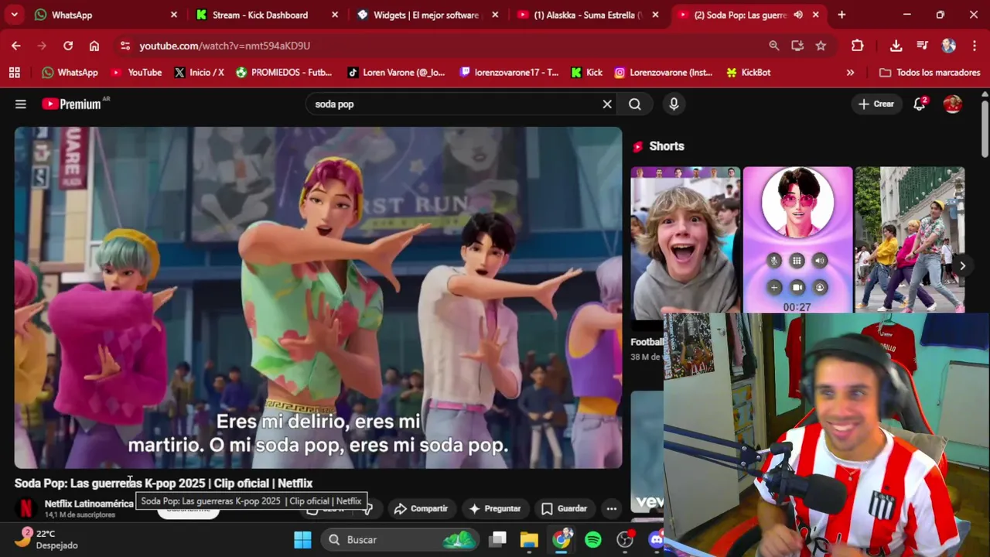Install app icon in address bar
Screen dimensions: 990x557
[x=797, y=46]
